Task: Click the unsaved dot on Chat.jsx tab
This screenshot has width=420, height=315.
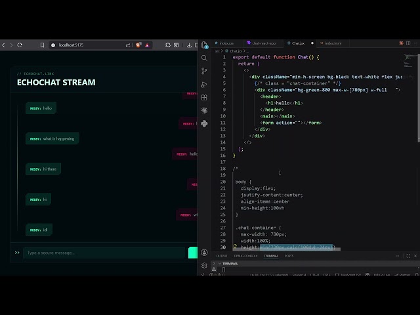Action: click(x=312, y=43)
